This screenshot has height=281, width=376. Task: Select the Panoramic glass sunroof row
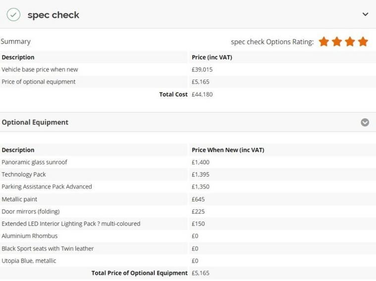[188, 162]
